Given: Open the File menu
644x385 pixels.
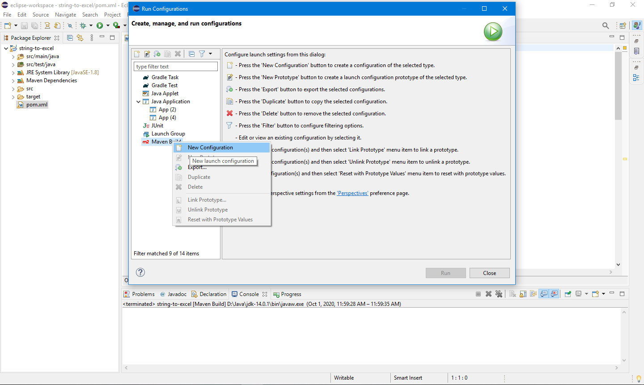Looking at the screenshot, I should 7,14.
